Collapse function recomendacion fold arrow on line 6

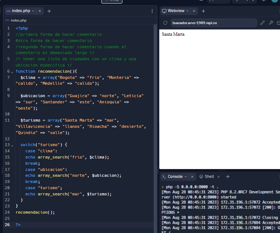coord(12,72)
